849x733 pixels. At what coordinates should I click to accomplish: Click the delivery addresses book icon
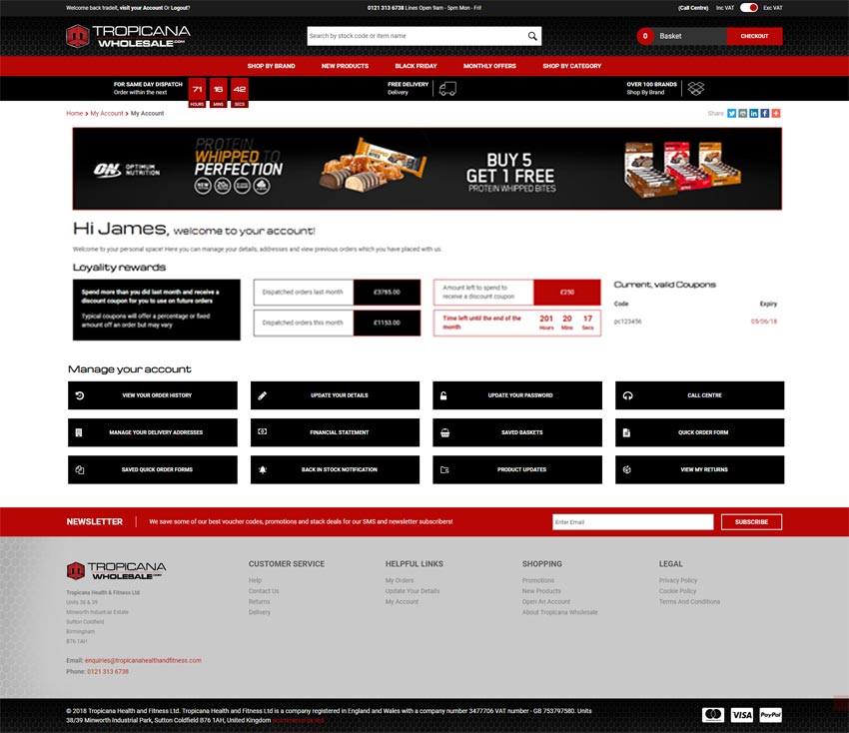click(79, 432)
